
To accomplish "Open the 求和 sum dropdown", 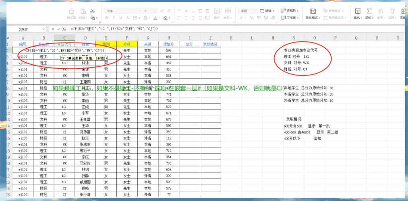I will click(x=369, y=14).
